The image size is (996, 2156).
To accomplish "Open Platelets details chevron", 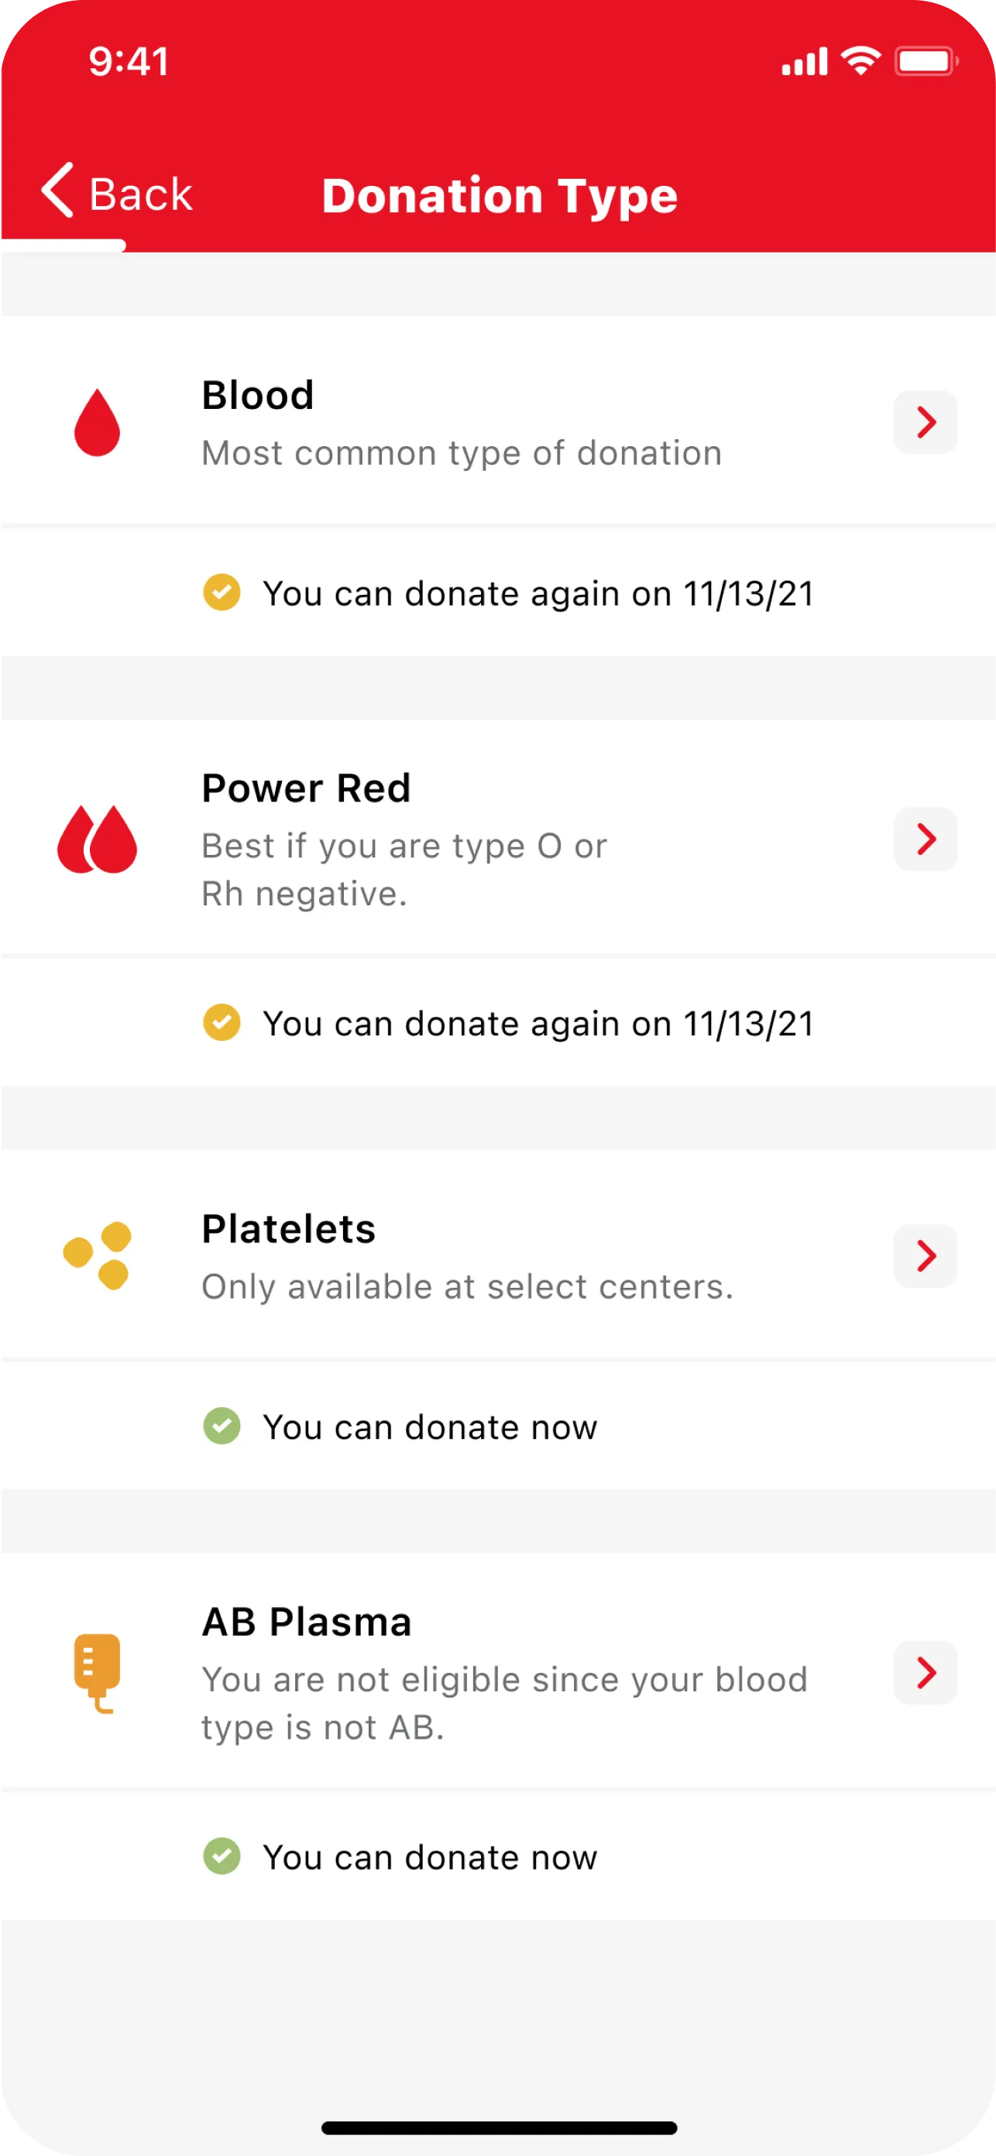I will (926, 1255).
